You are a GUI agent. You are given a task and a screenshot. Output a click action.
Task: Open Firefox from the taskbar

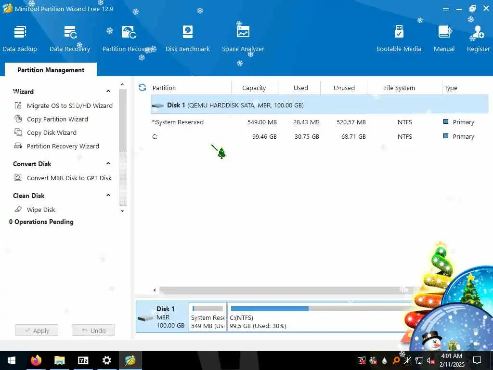click(36, 360)
